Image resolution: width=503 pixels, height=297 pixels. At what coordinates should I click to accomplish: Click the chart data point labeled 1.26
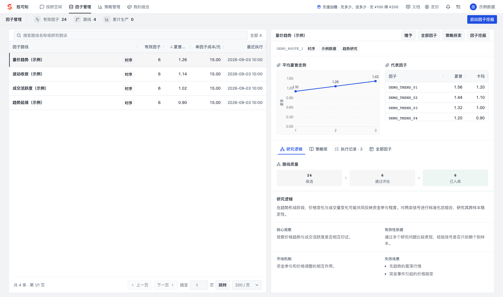pos(336,86)
